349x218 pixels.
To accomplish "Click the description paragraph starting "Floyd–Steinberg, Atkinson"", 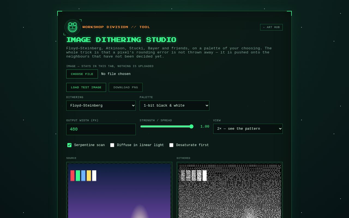I will (169, 52).
